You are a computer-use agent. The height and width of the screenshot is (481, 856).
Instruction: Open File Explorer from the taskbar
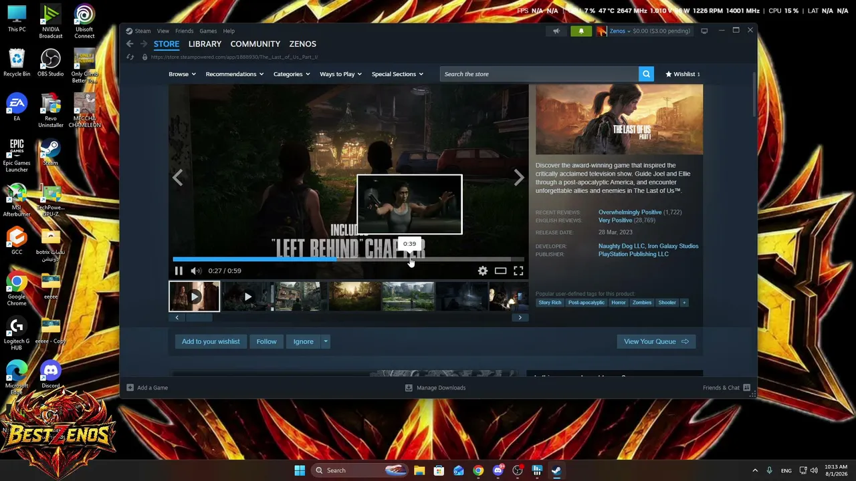pyautogui.click(x=419, y=470)
